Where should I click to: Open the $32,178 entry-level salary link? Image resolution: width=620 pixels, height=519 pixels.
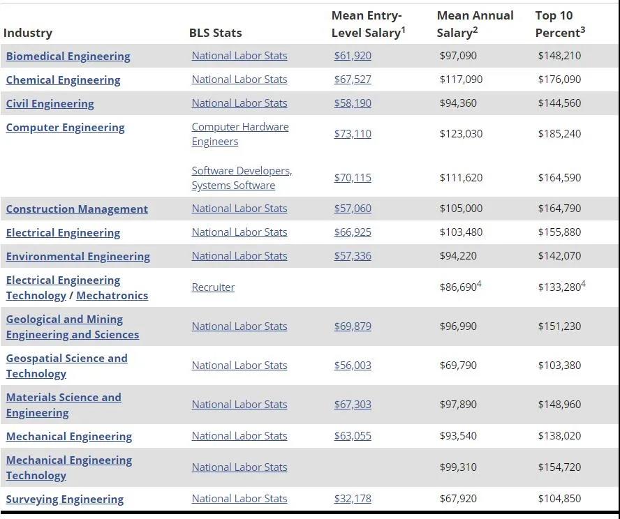tap(353, 499)
